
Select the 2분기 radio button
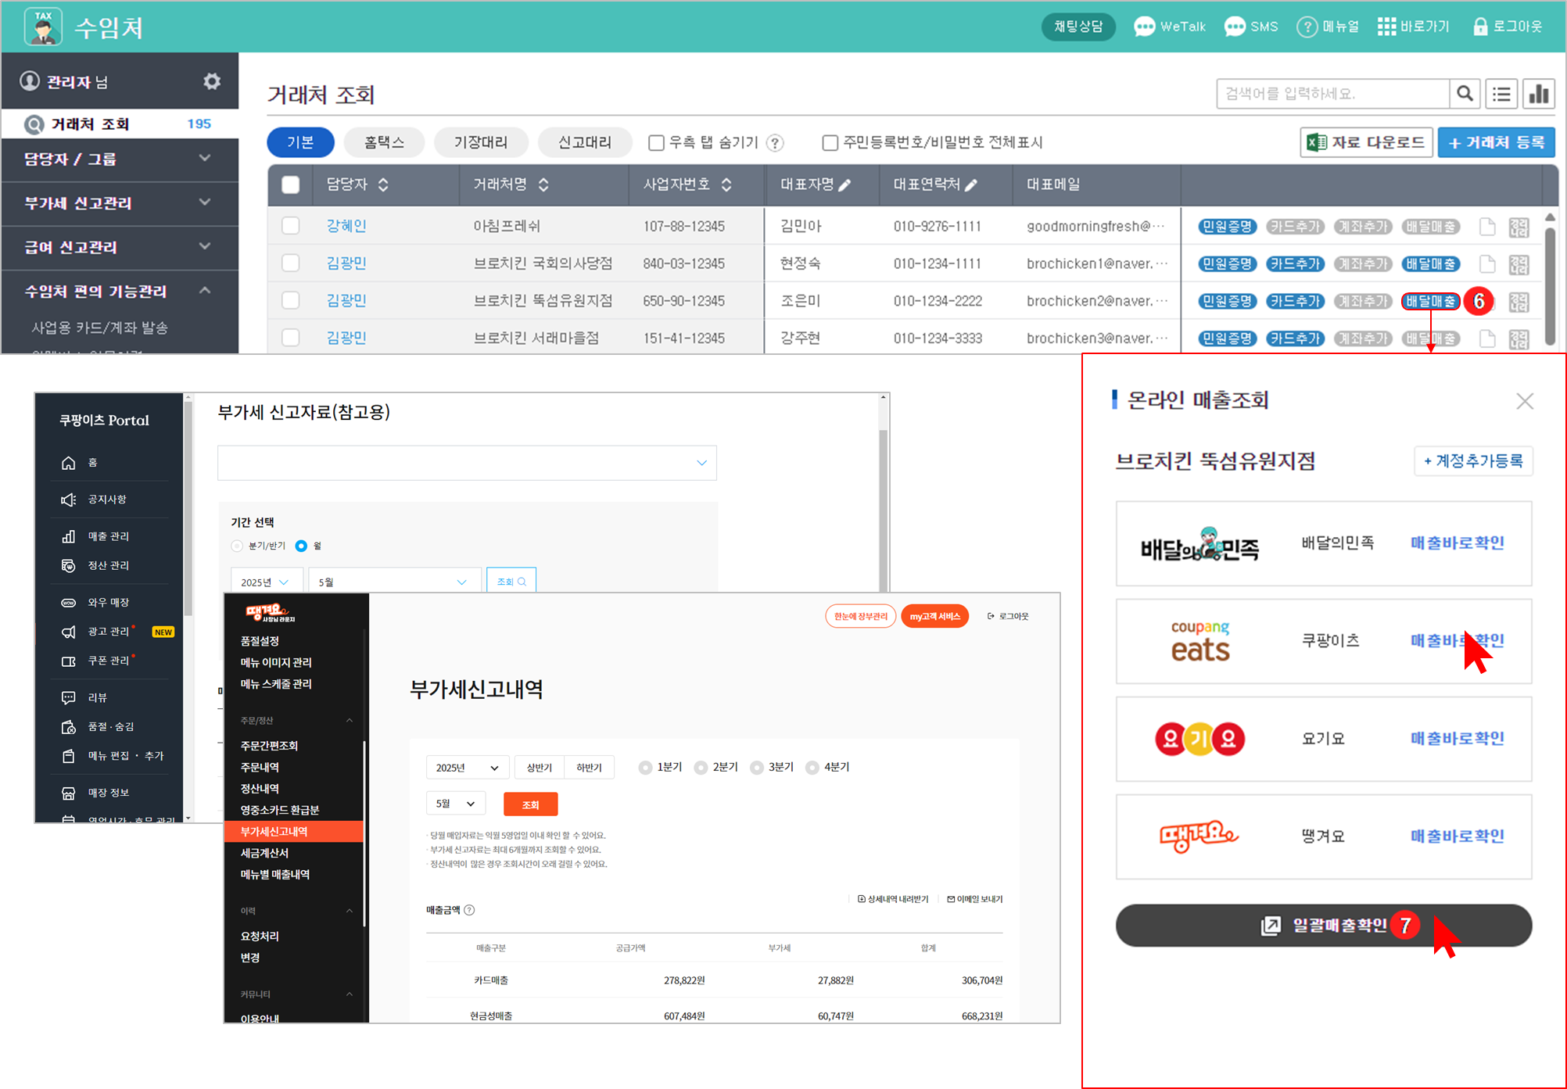[x=701, y=768]
